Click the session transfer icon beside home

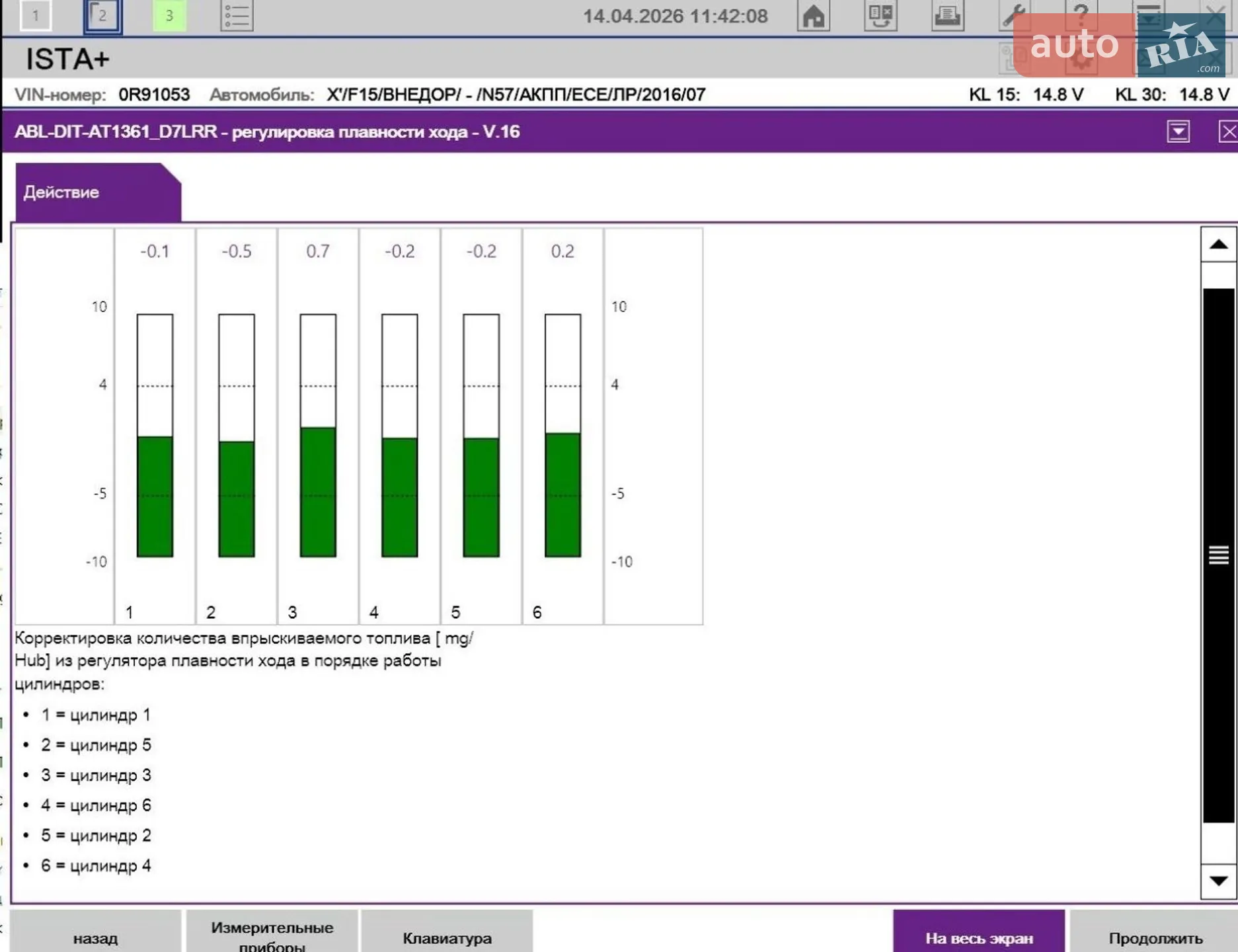pyautogui.click(x=880, y=15)
